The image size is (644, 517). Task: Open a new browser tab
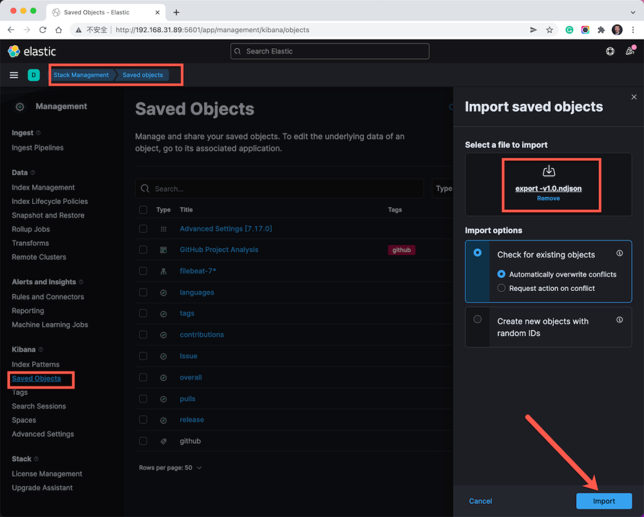(x=176, y=13)
